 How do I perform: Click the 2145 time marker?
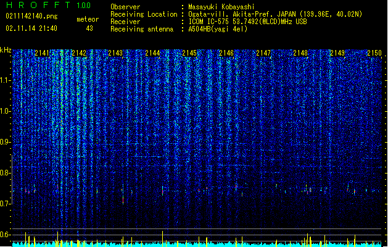click(189, 52)
